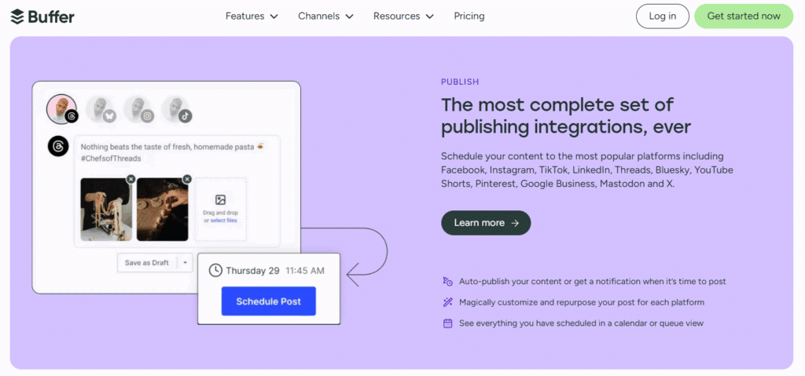Screen dimensions: 805x376
Task: Open the Resources dropdown
Action: (x=402, y=16)
